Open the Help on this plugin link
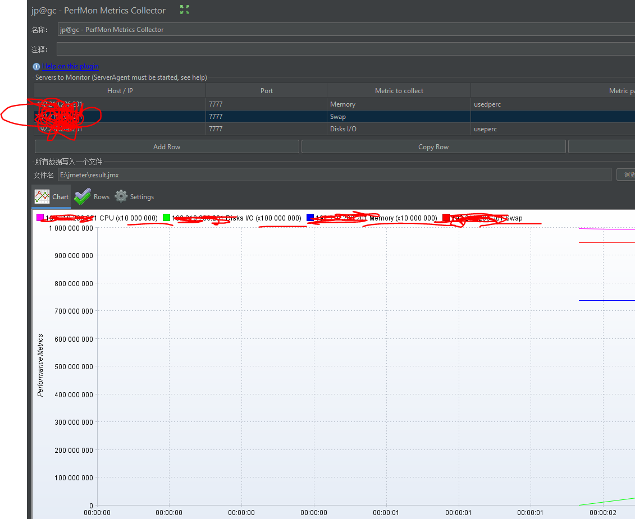 71,66
